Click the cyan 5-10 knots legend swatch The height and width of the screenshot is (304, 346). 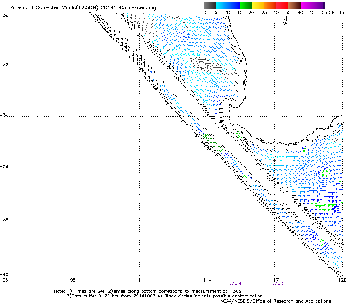coord(222,6)
